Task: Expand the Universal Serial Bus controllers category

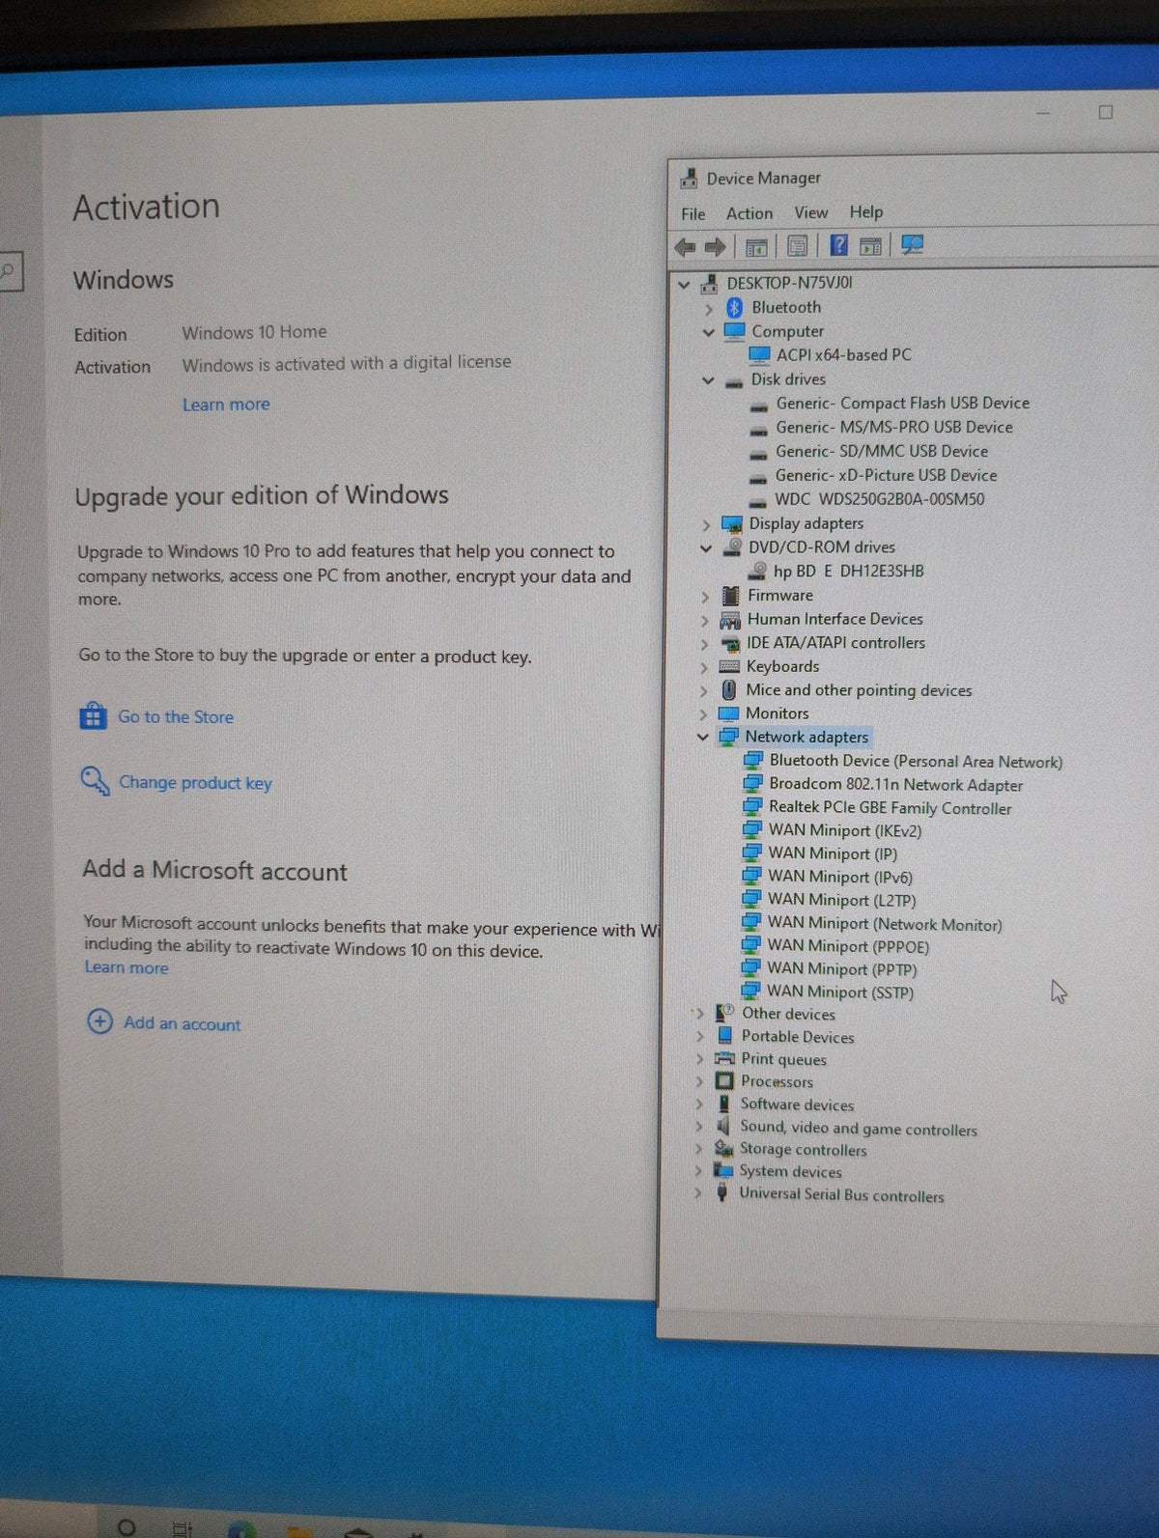Action: pyautogui.click(x=697, y=1193)
